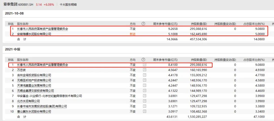Click the question mark icon in the 天津鸿嘉置业 row
This screenshot has width=274, height=121.
pyautogui.click(x=145, y=86)
